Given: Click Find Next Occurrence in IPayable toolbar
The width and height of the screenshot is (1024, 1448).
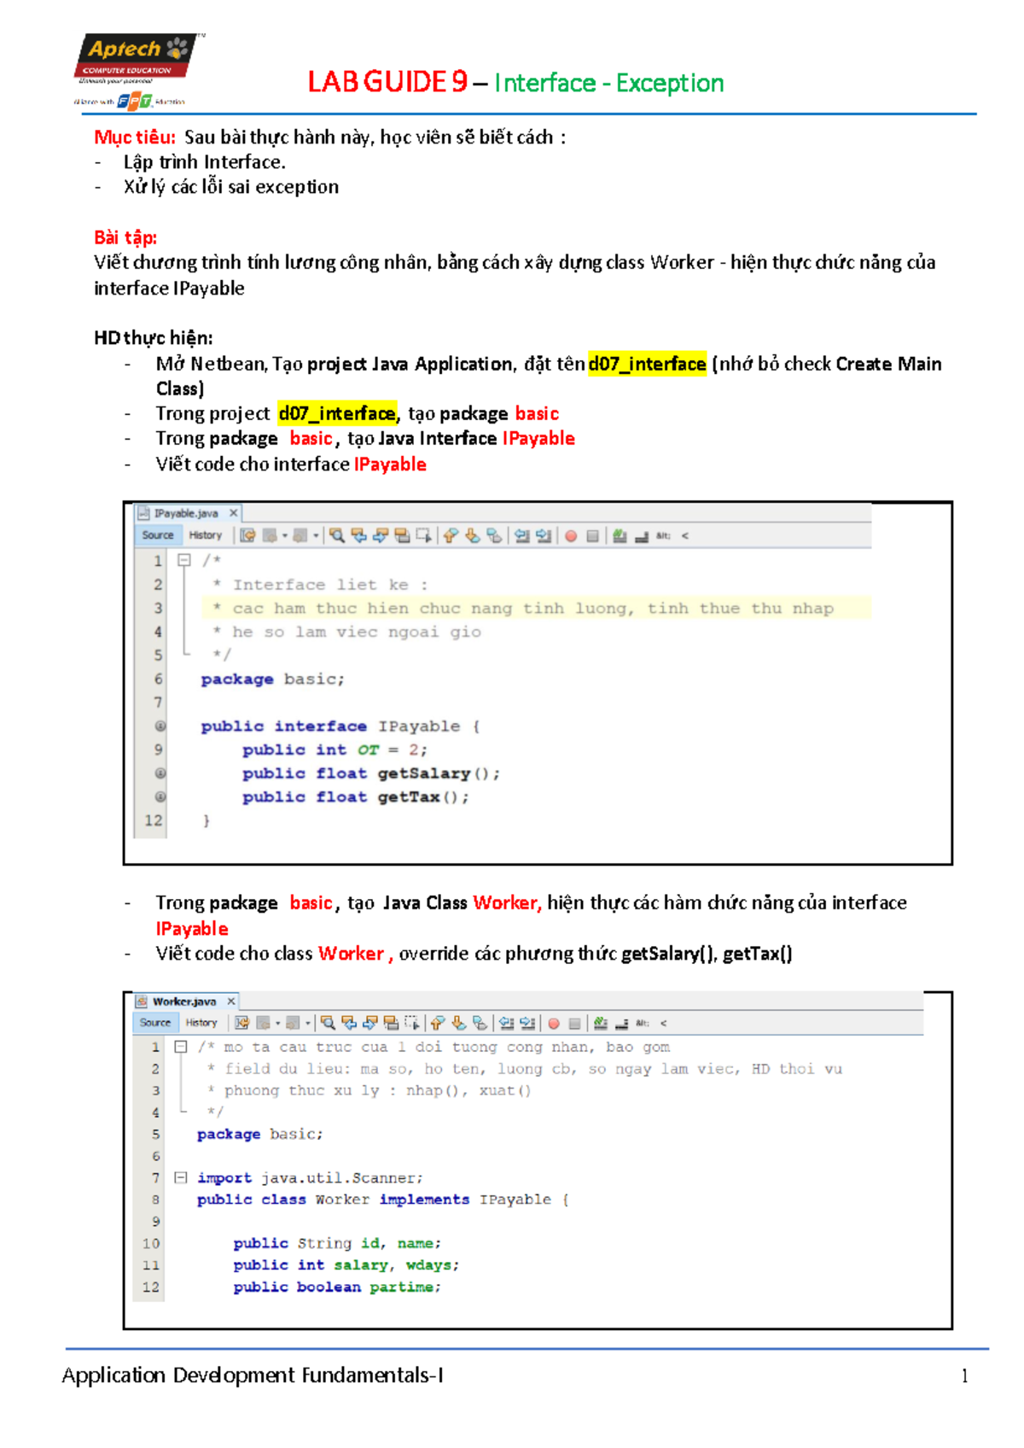Looking at the screenshot, I should (381, 535).
